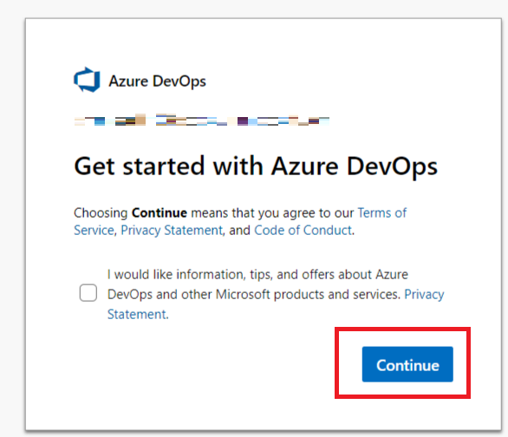Open the Terms of Service link
The height and width of the screenshot is (437, 508).
coord(240,221)
